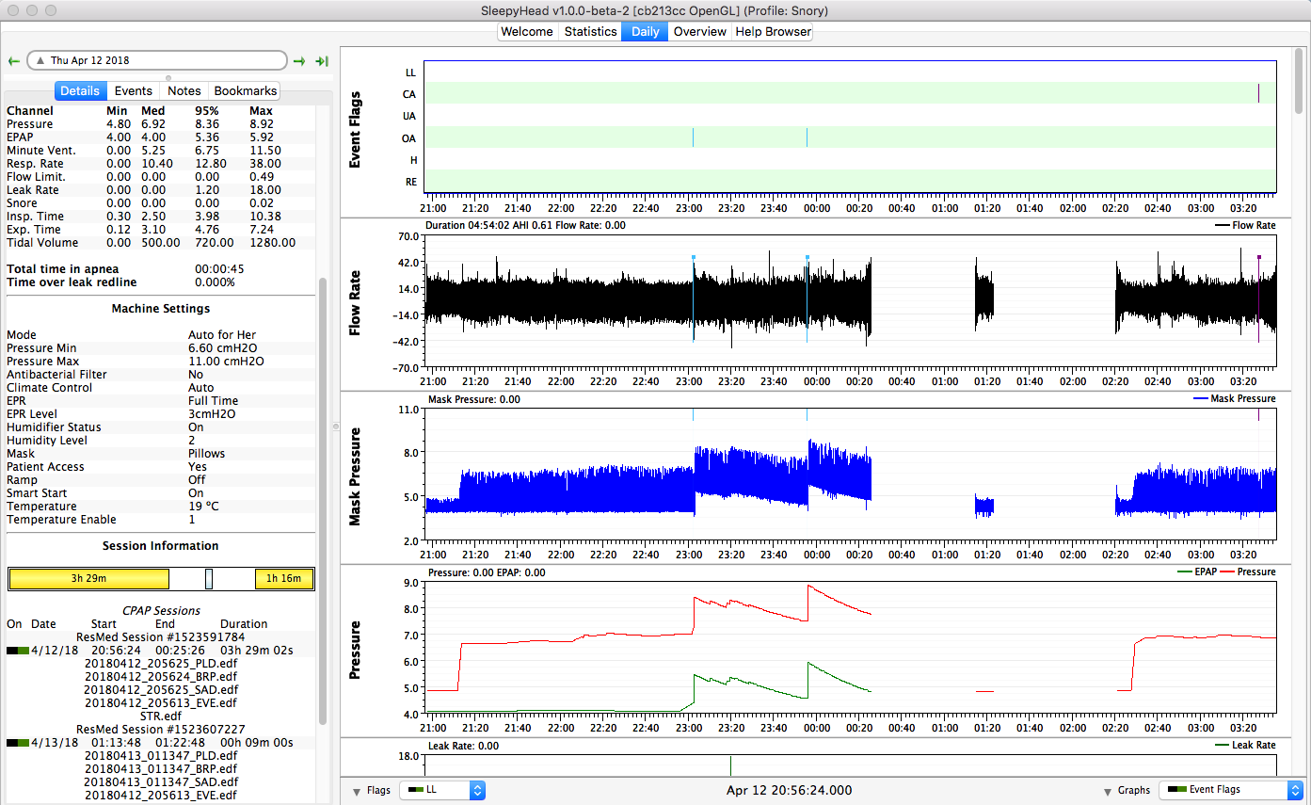Screen dimensions: 1311x805
Task: Click the second OA event flag near 23:55
Action: tap(807, 138)
